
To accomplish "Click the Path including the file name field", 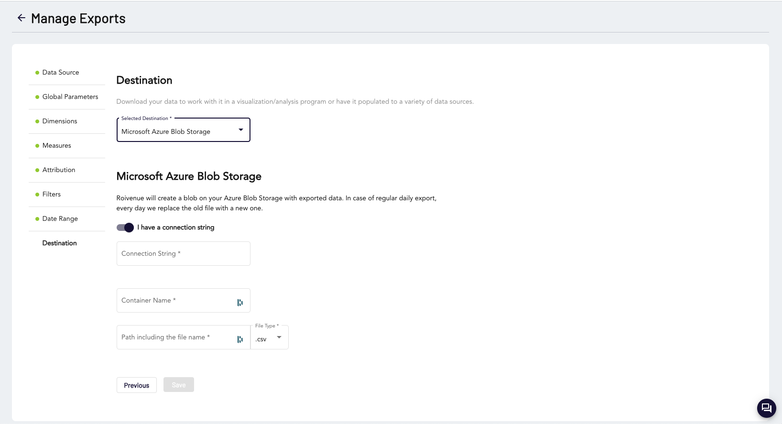I will [174, 337].
